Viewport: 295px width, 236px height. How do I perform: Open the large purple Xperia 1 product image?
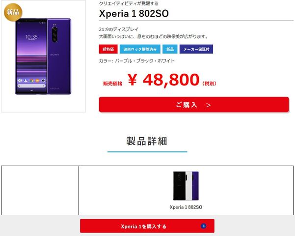(x=43, y=56)
